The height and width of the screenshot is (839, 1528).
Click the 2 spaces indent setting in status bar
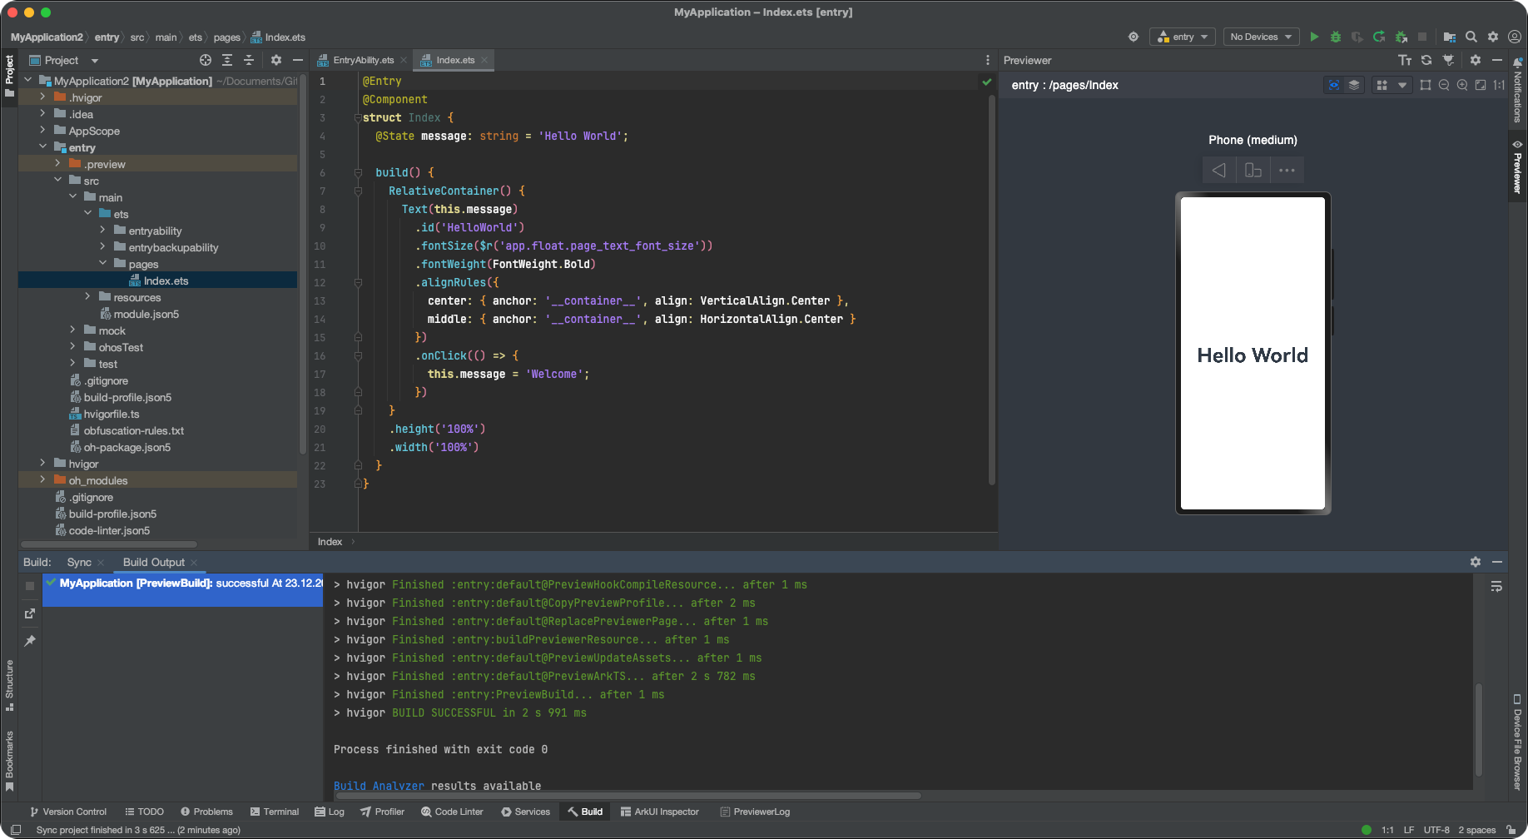click(1476, 830)
